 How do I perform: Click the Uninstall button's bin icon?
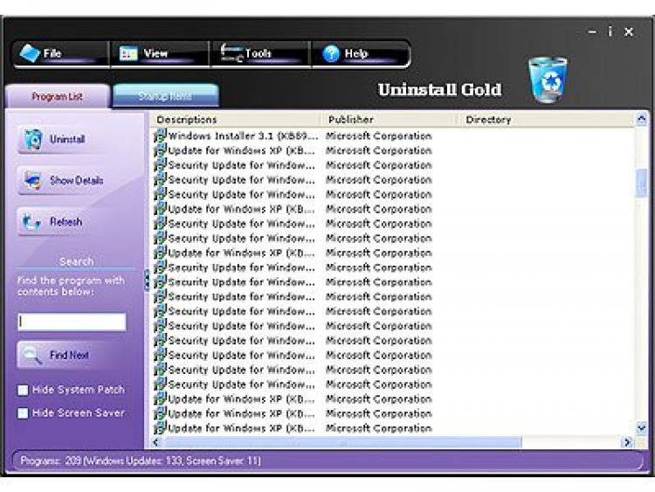tap(33, 139)
